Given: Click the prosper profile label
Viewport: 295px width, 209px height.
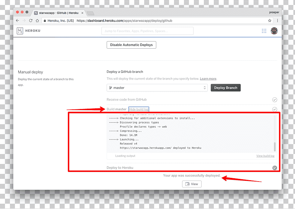Looking at the screenshot, I should coord(274,12).
